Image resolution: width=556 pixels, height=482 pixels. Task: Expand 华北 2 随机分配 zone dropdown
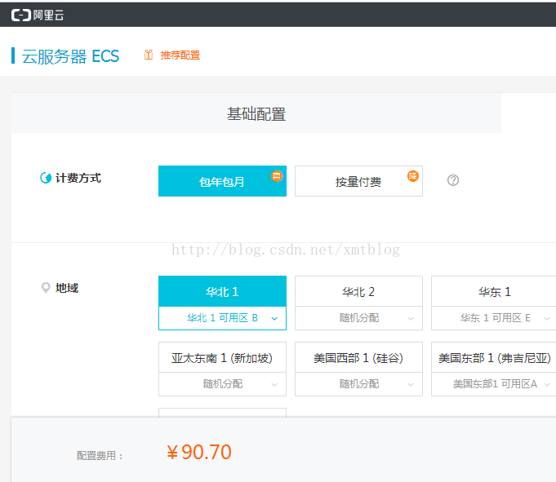(x=358, y=318)
